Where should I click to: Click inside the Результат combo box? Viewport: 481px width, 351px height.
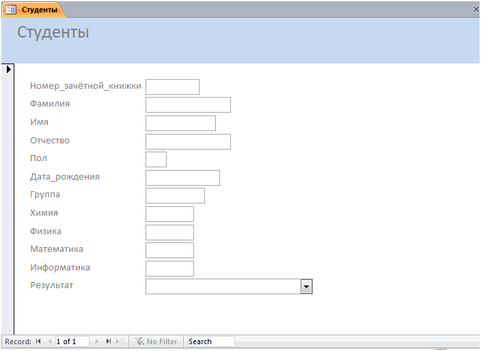click(x=223, y=287)
